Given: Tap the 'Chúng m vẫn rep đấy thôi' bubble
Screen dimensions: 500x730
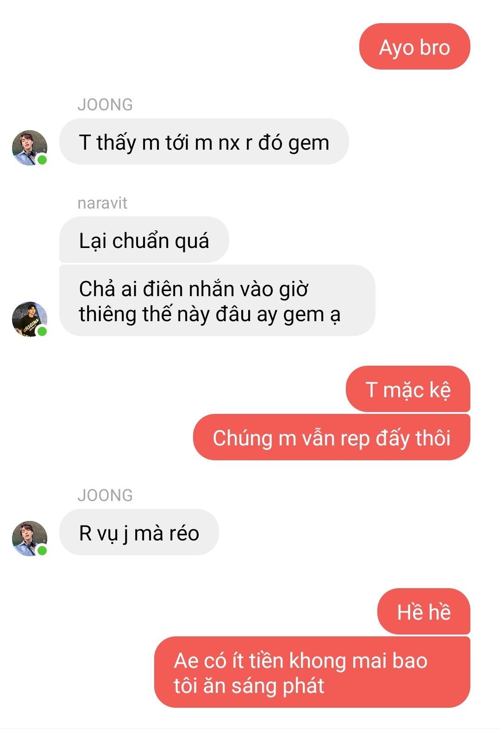Looking at the screenshot, I should (331, 438).
